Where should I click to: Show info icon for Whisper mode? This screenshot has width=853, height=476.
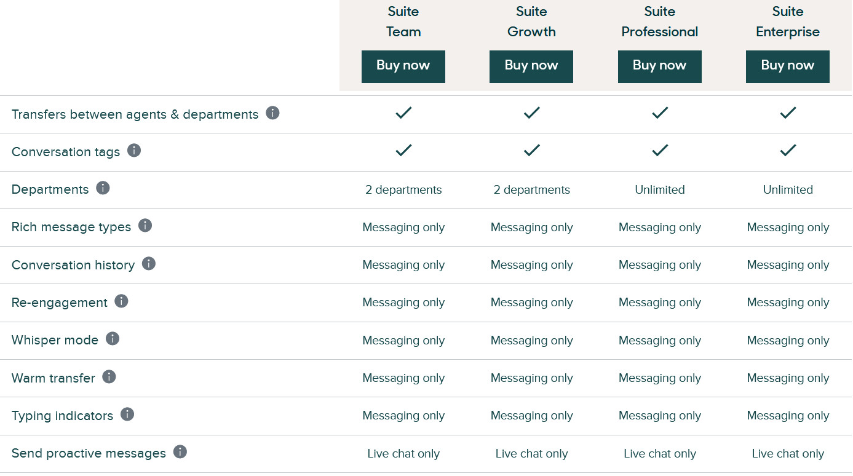click(x=113, y=339)
